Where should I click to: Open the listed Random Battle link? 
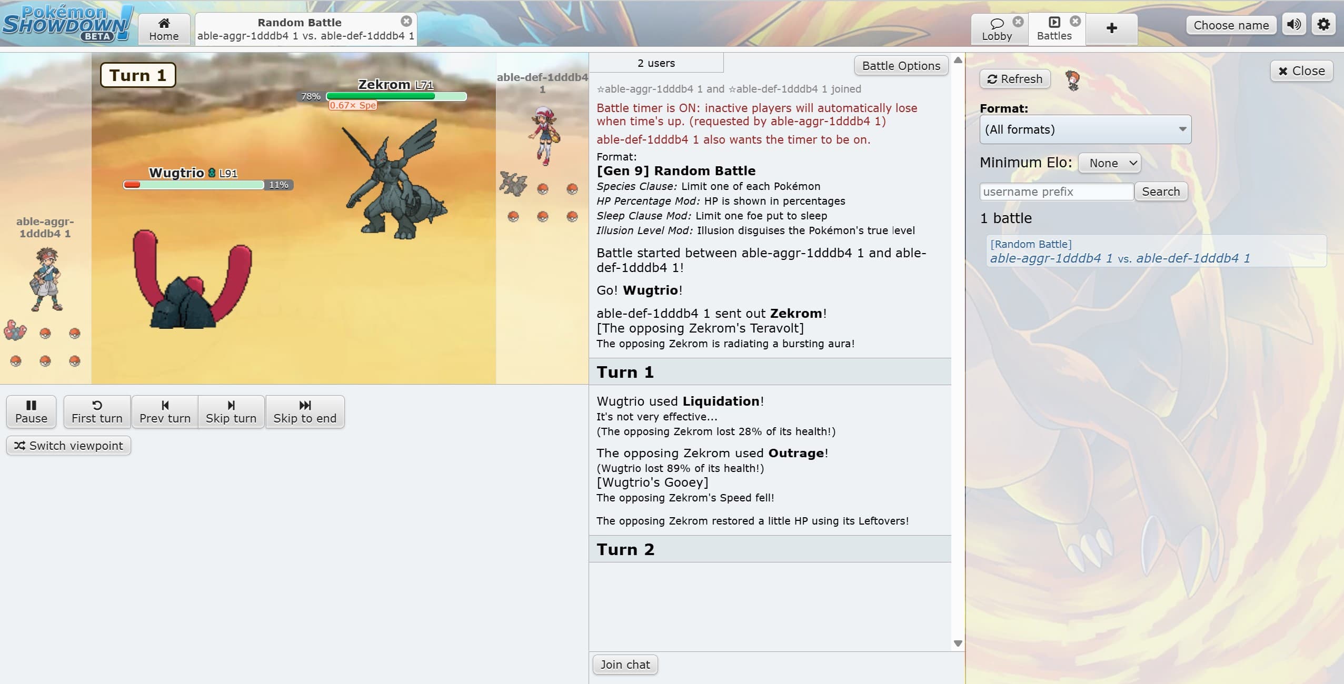pos(1156,251)
